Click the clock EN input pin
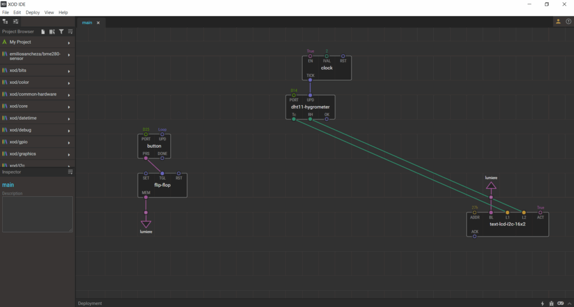Viewport: 574px width, 307px height. pos(310,56)
